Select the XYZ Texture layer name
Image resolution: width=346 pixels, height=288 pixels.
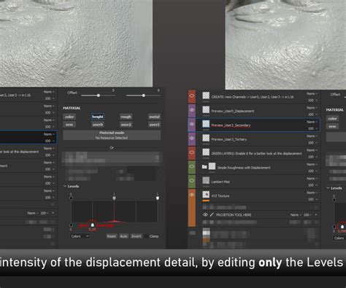point(220,196)
